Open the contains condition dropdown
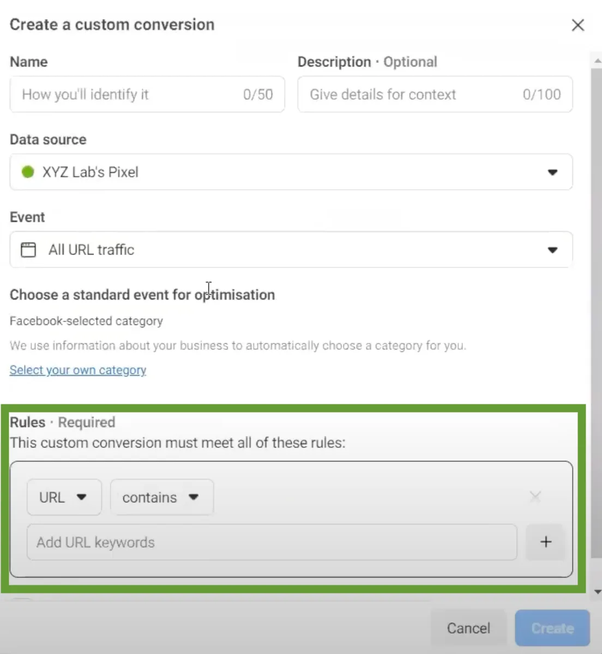 [162, 497]
